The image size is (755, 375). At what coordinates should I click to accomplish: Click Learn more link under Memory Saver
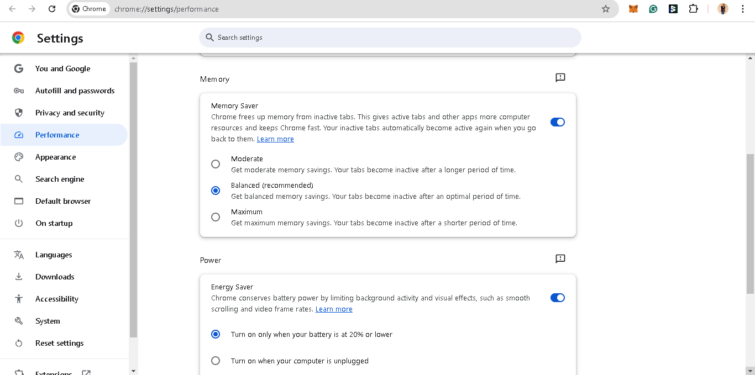[x=275, y=139]
